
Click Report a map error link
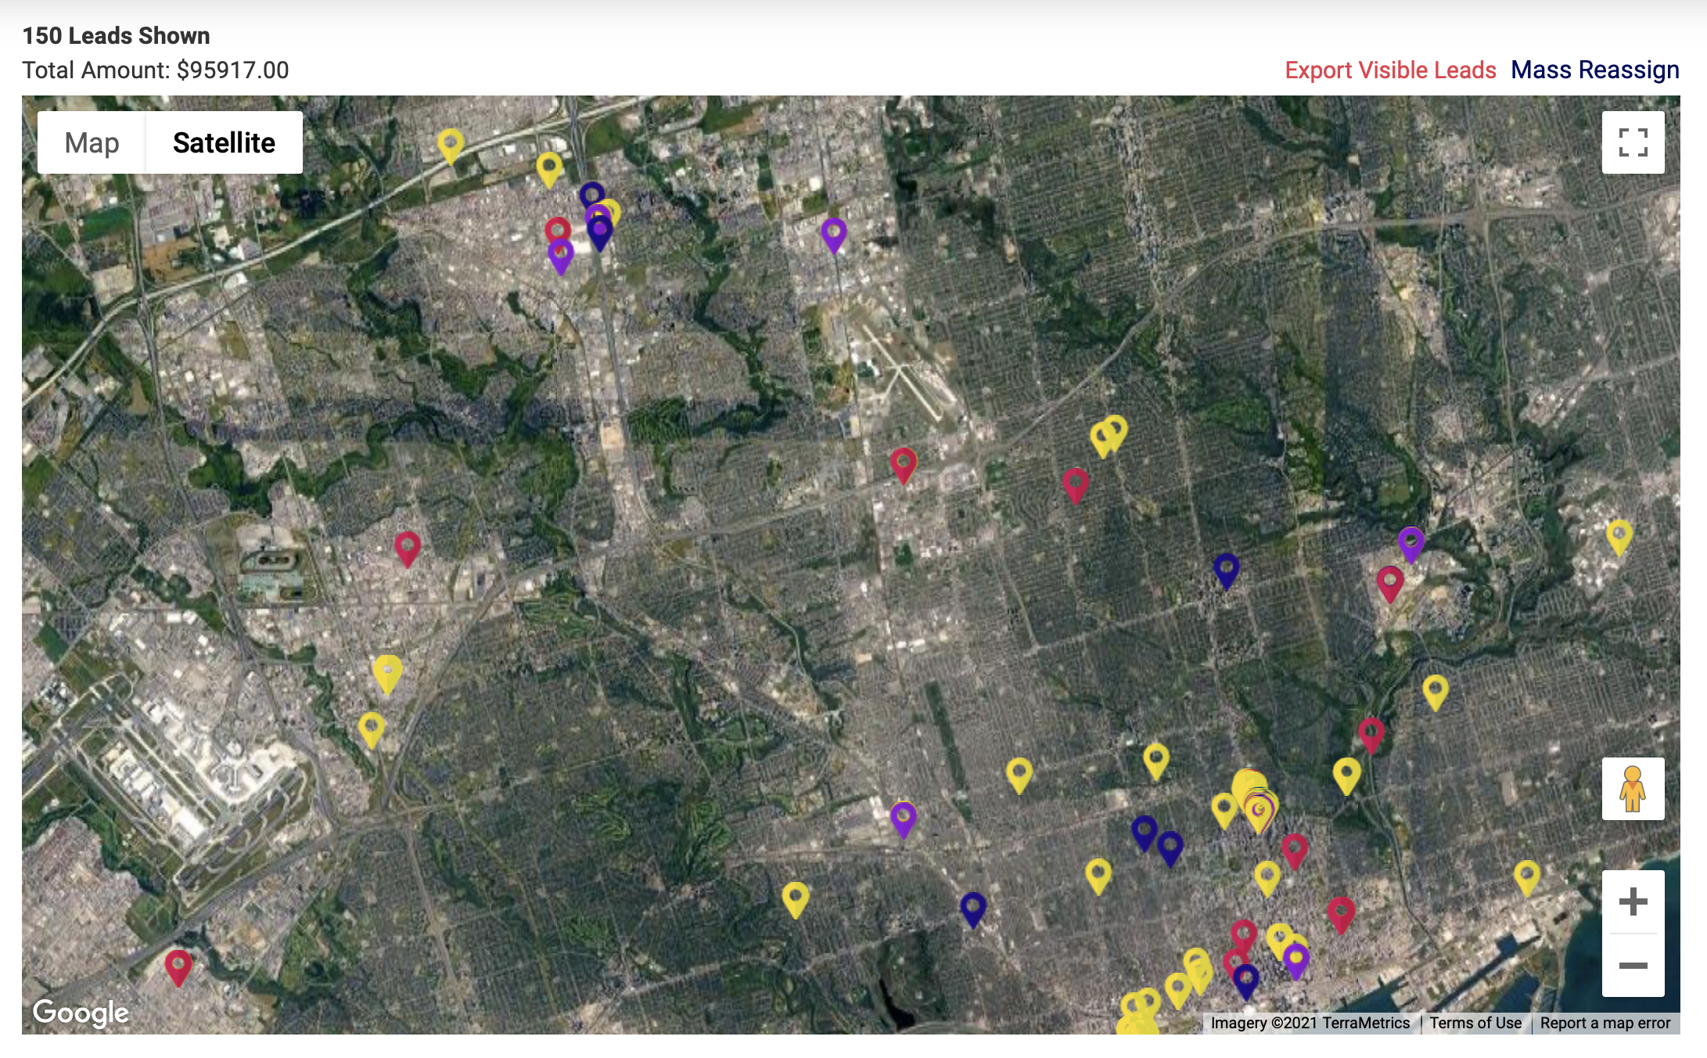point(1605,1023)
